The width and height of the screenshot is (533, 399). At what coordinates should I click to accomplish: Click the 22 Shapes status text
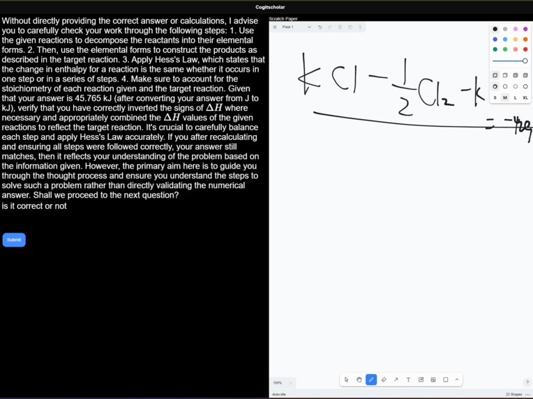click(513, 394)
